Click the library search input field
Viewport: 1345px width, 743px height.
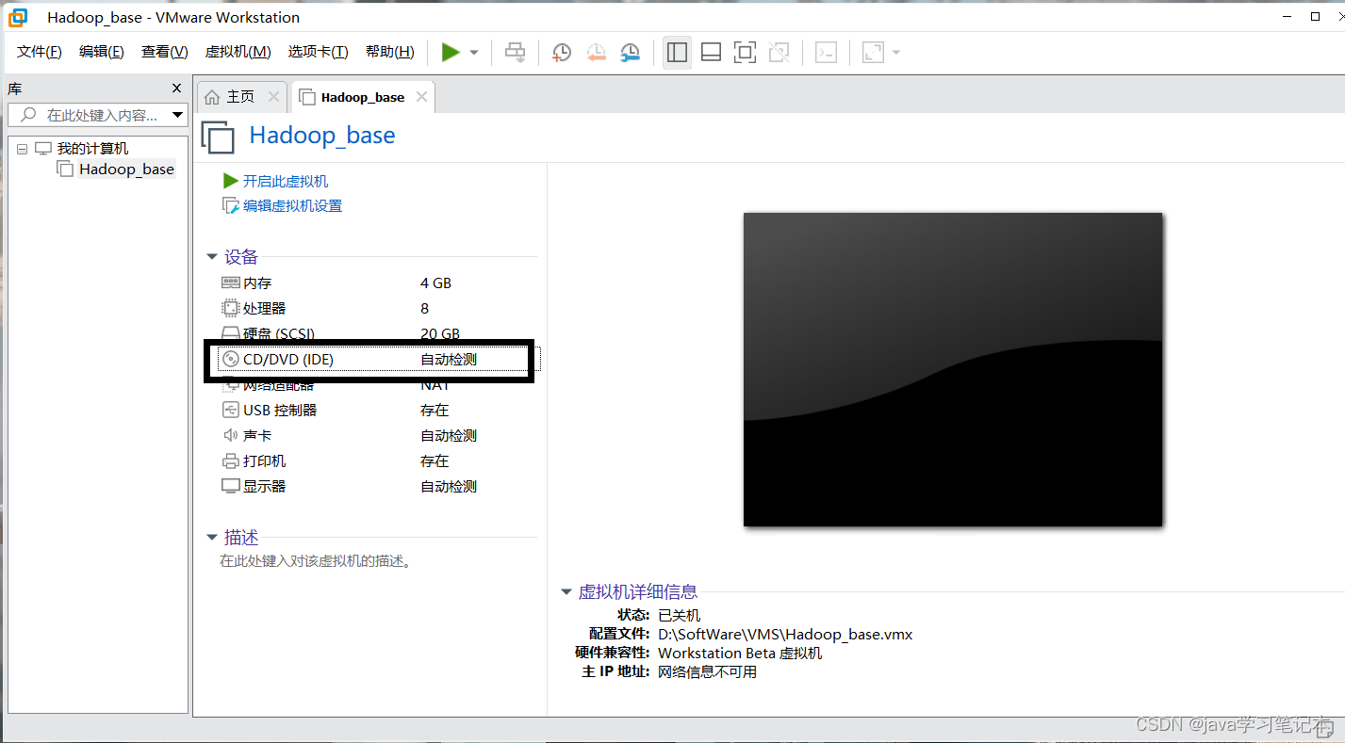pos(98,115)
